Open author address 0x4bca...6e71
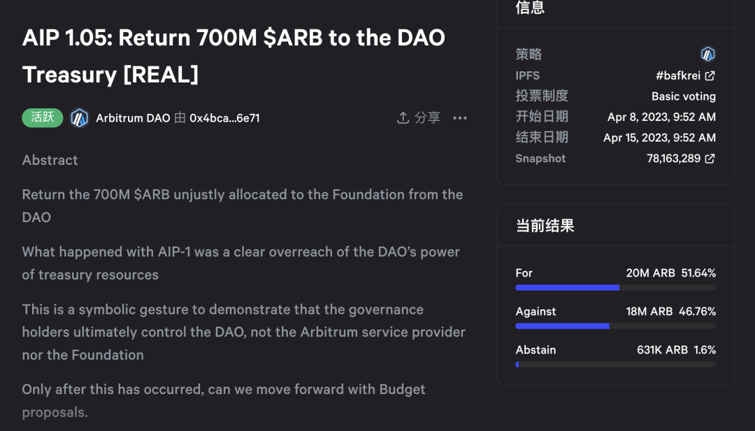 tap(224, 118)
